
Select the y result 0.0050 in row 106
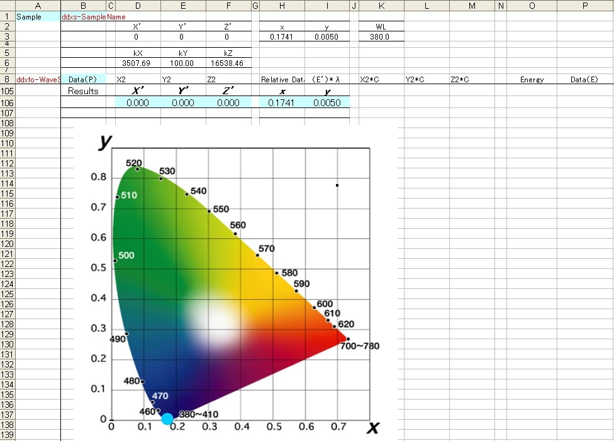pos(327,103)
